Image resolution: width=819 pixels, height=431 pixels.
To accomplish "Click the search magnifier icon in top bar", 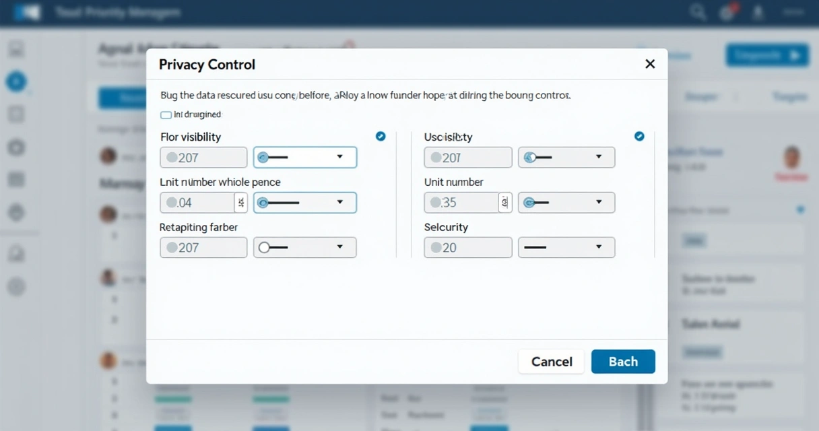I will 698,12.
